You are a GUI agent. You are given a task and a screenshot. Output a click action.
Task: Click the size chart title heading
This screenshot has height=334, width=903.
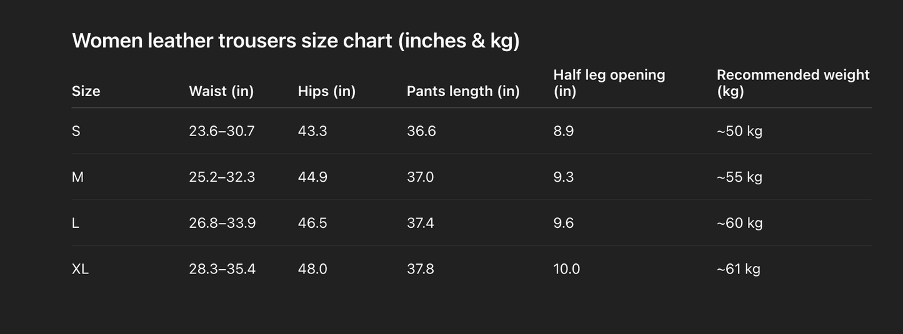click(x=296, y=41)
